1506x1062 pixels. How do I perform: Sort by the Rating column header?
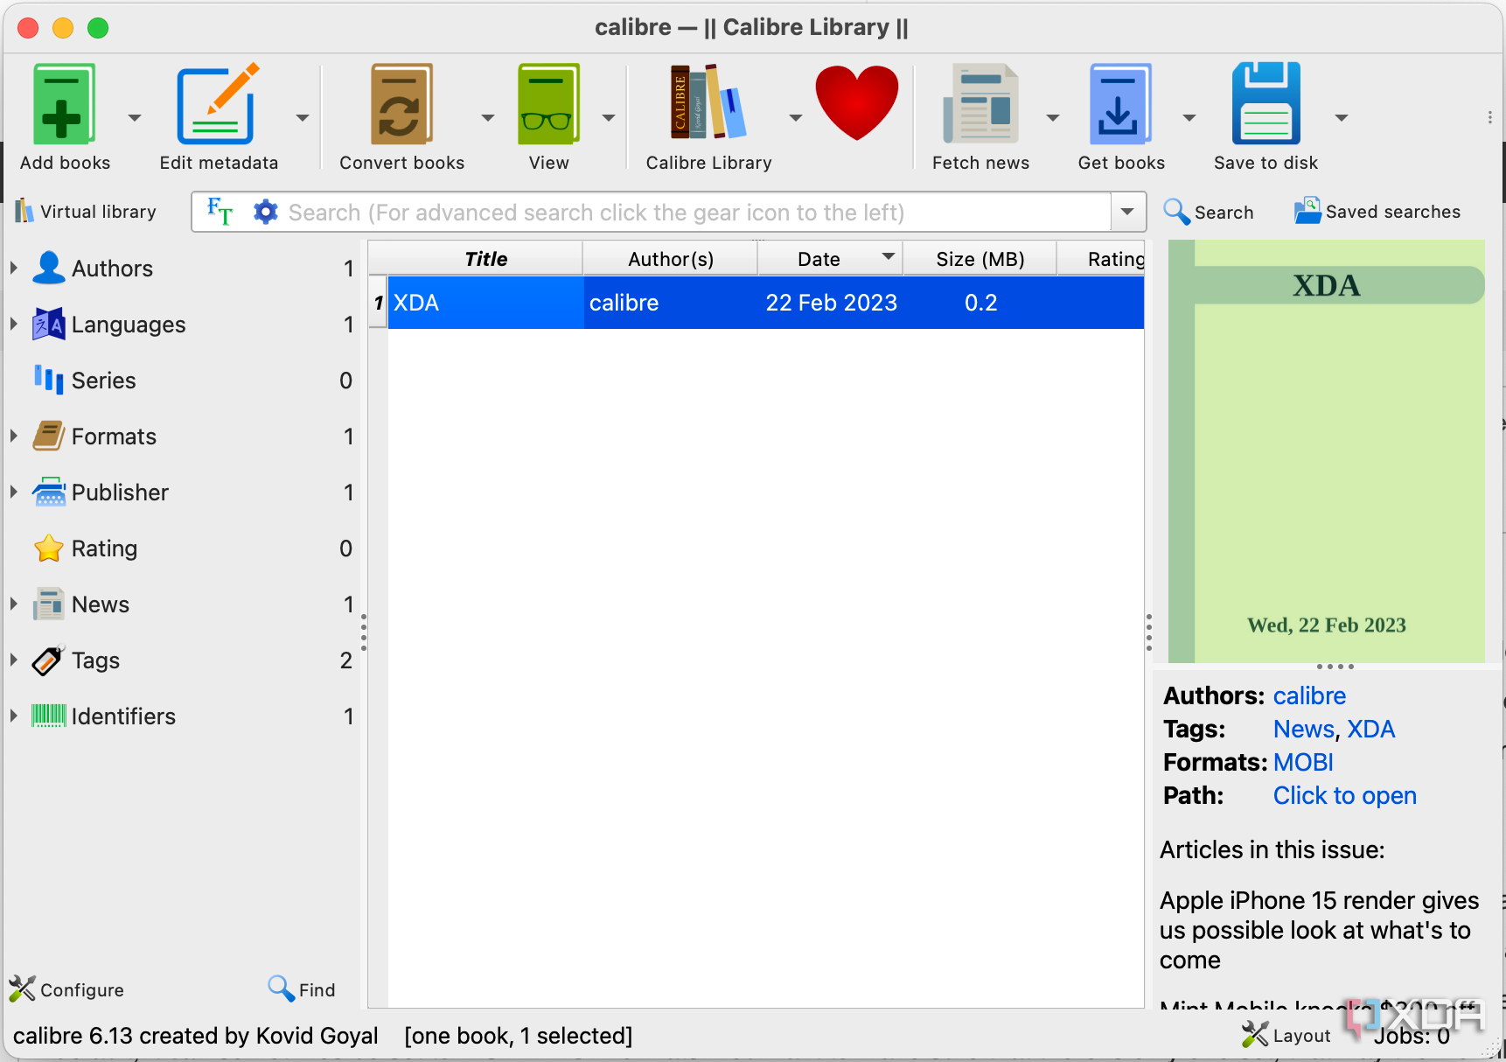(x=1102, y=259)
